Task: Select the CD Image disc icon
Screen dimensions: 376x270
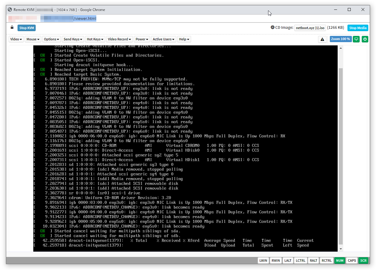Action: [273, 27]
